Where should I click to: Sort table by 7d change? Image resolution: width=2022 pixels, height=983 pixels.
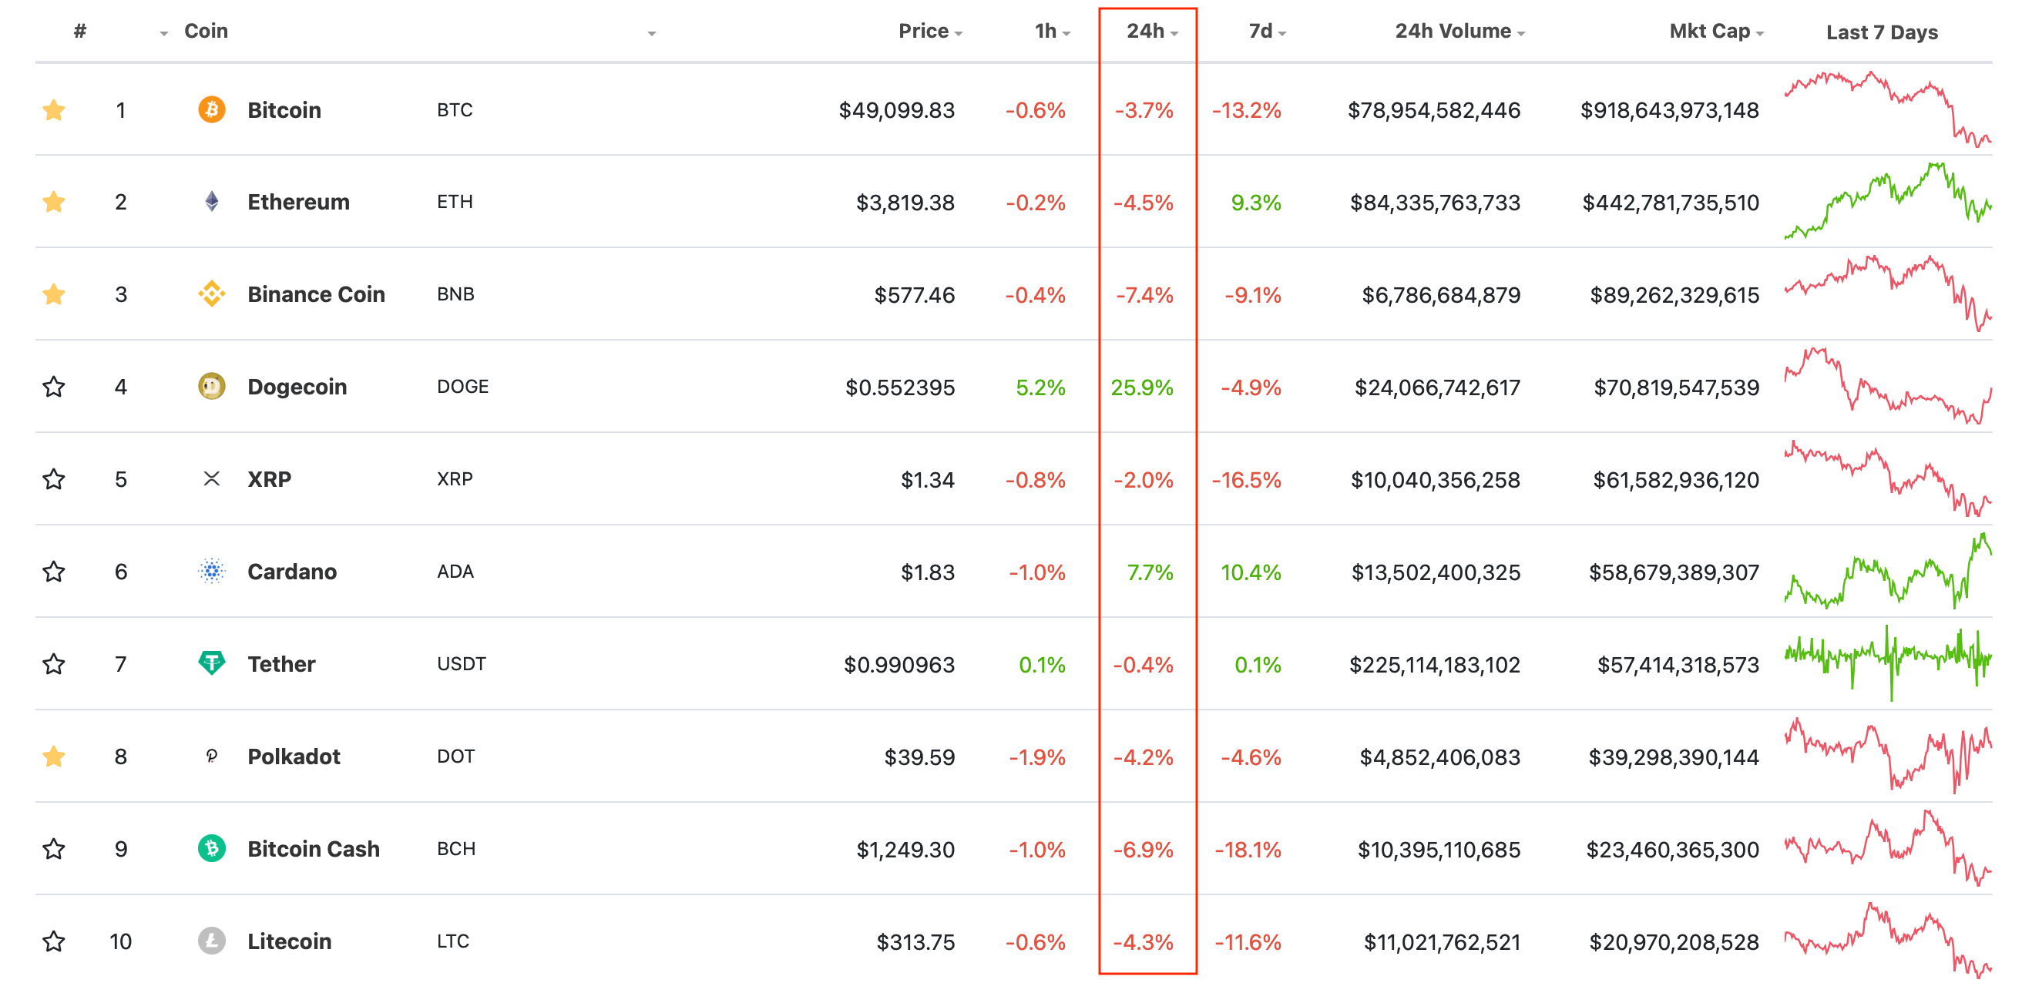[x=1267, y=31]
